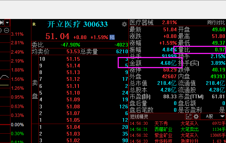Screen dimensions: 226x143
Task: Click sell level 9 price 51.14
Action: (x=73, y=66)
